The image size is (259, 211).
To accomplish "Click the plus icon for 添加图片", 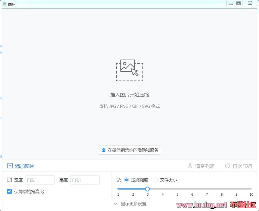I will (x=10, y=166).
